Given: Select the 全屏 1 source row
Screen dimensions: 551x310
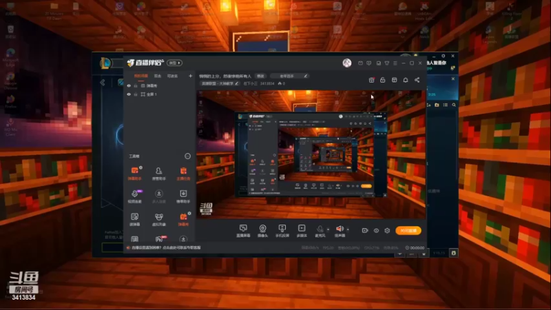Looking at the screenshot, I should (159, 94).
